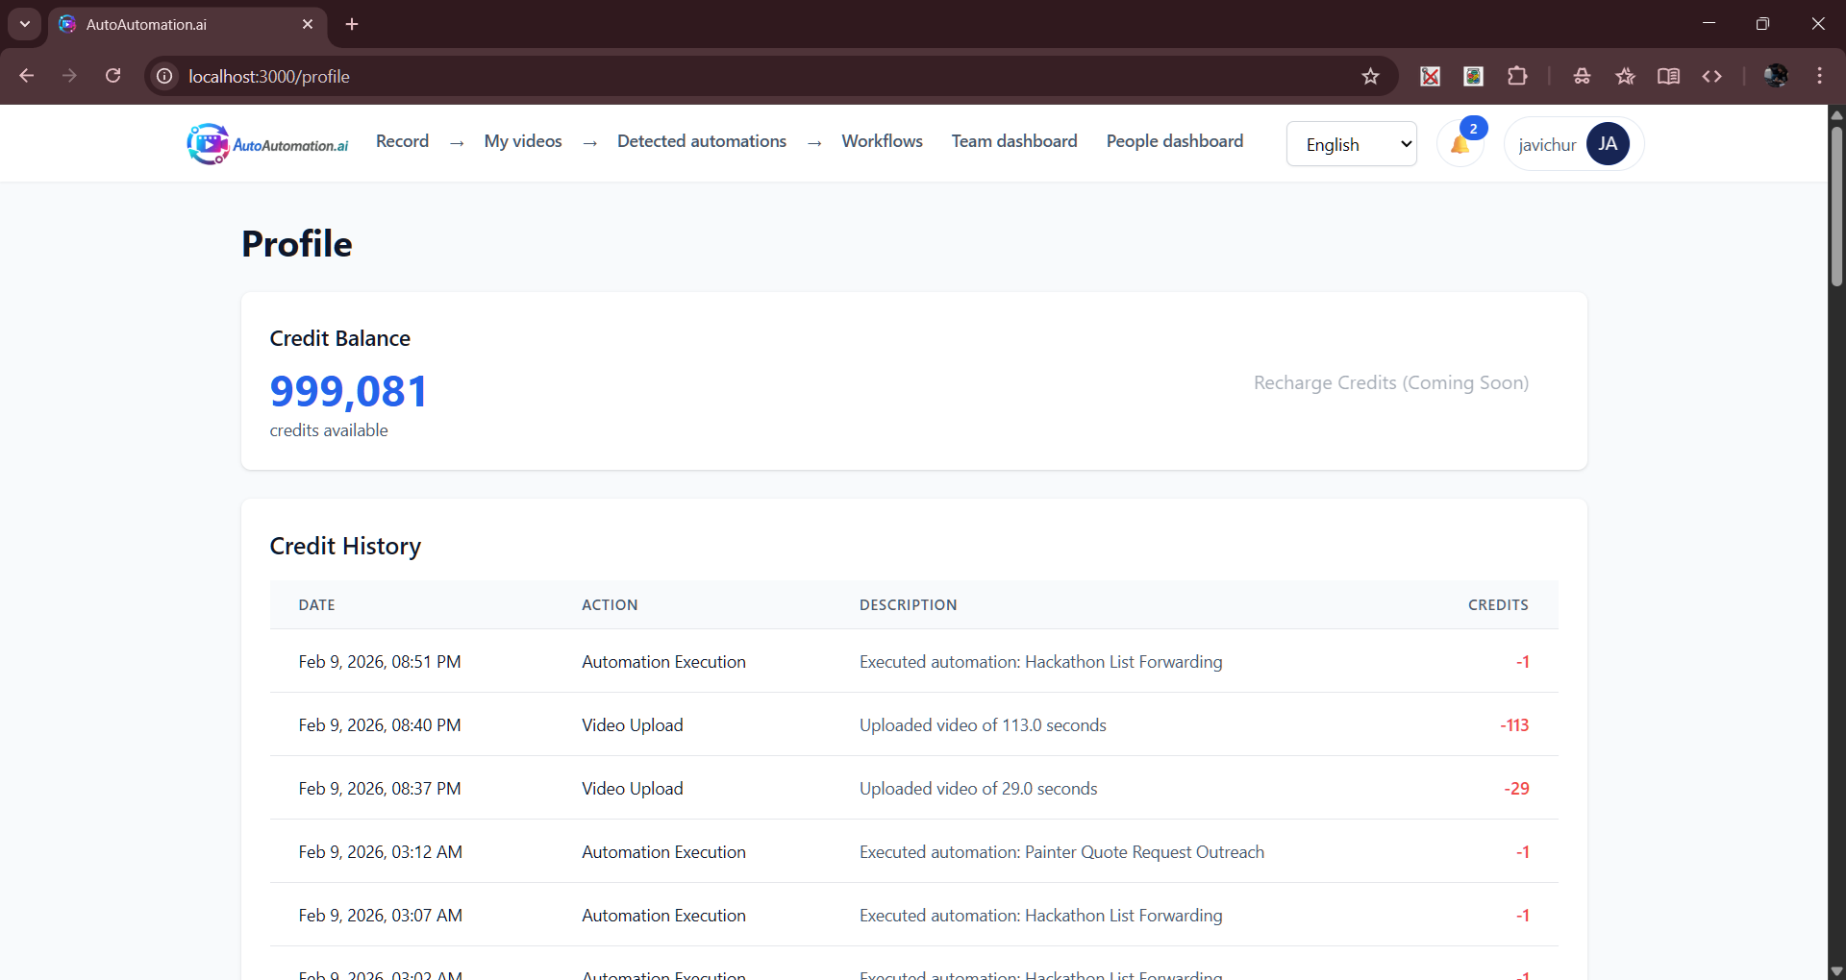Select the AutoAutomation.ai browser tab
This screenshot has height=980, width=1846.
187,24
